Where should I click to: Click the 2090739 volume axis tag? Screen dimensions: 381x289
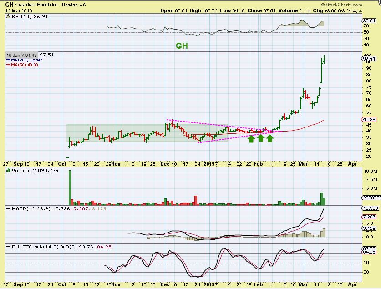tap(371, 198)
